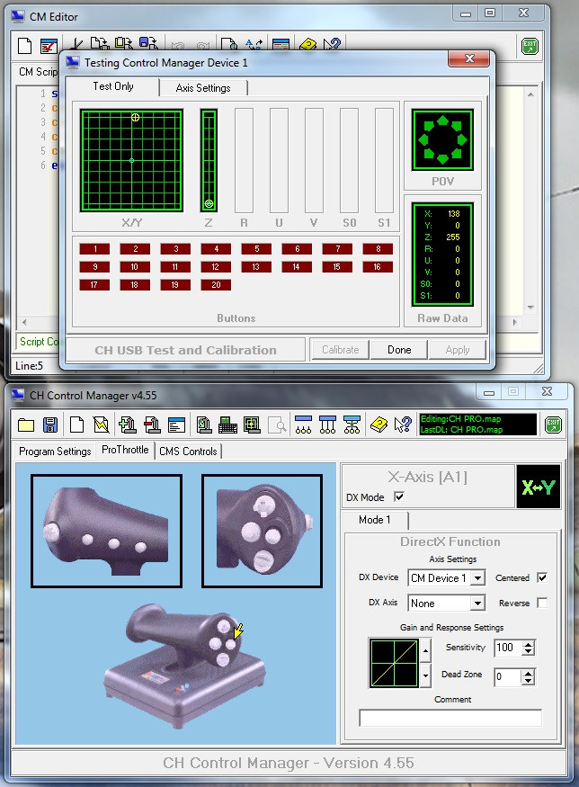Click the second blue download icon in the toolbar

tap(327, 425)
